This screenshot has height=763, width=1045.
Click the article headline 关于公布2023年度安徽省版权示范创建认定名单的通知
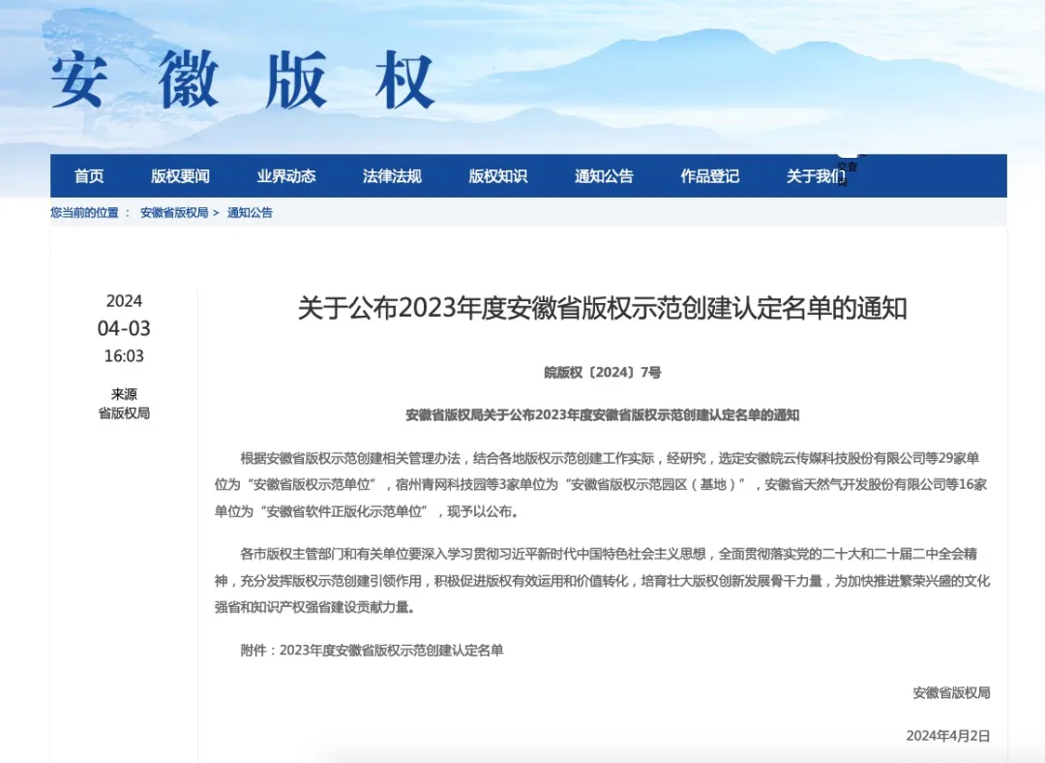[x=603, y=309]
